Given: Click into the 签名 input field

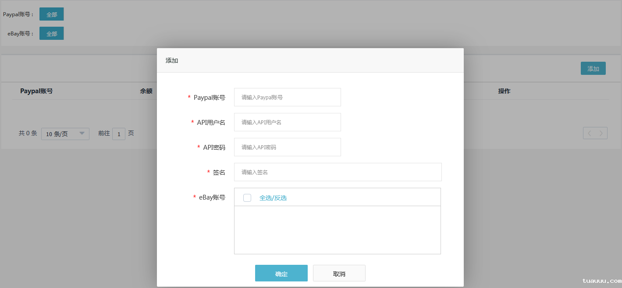Looking at the screenshot, I should tap(338, 172).
